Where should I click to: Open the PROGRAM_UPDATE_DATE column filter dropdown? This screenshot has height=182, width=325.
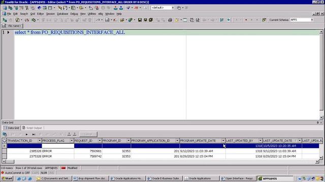[x=223, y=141]
